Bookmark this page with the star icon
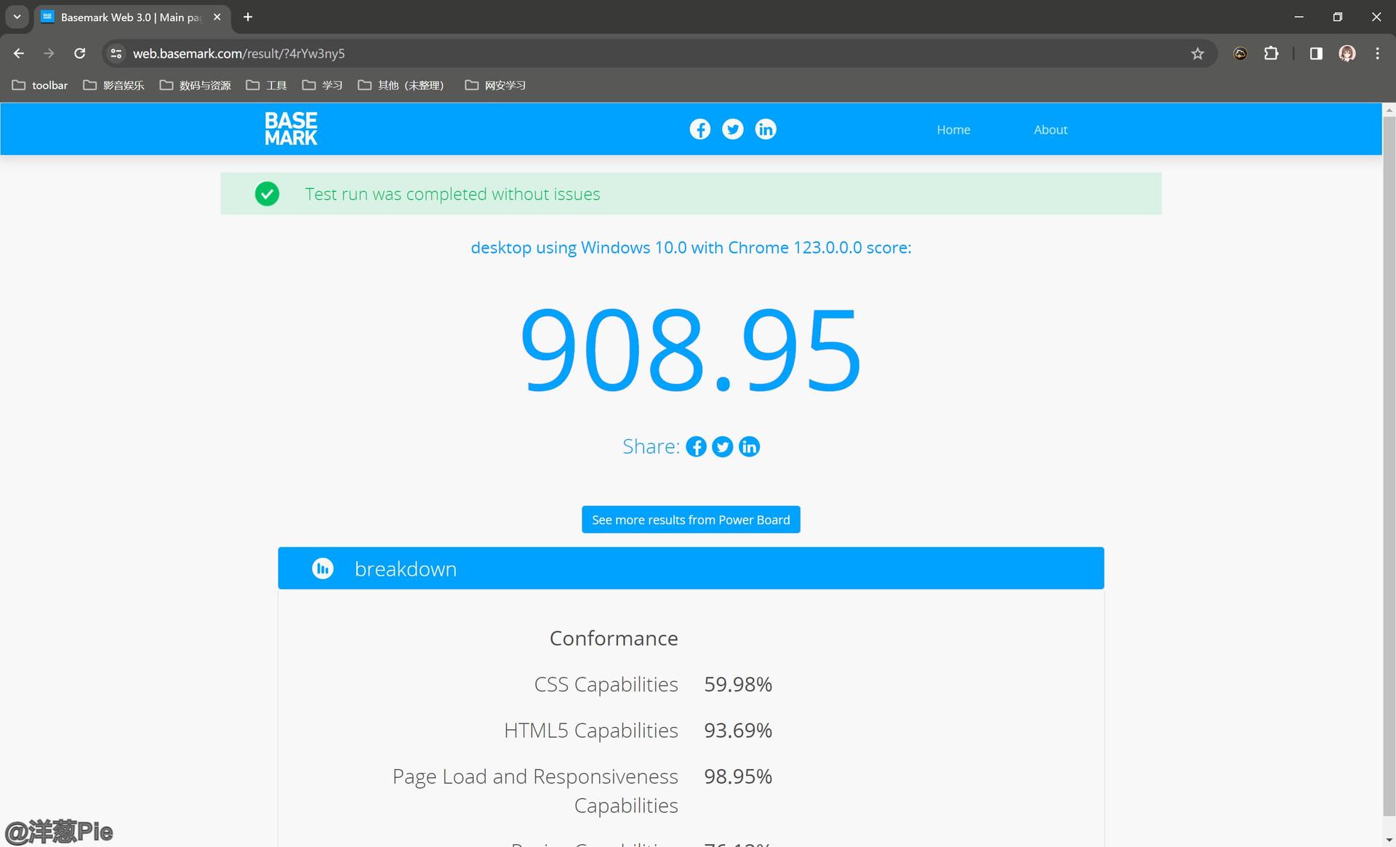Screen dimensions: 1396x847 point(1197,54)
